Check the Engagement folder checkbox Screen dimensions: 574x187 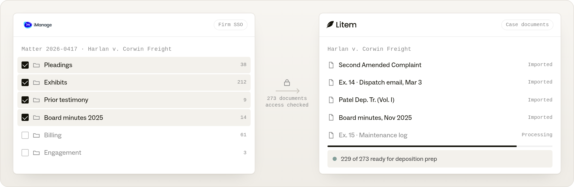25,153
